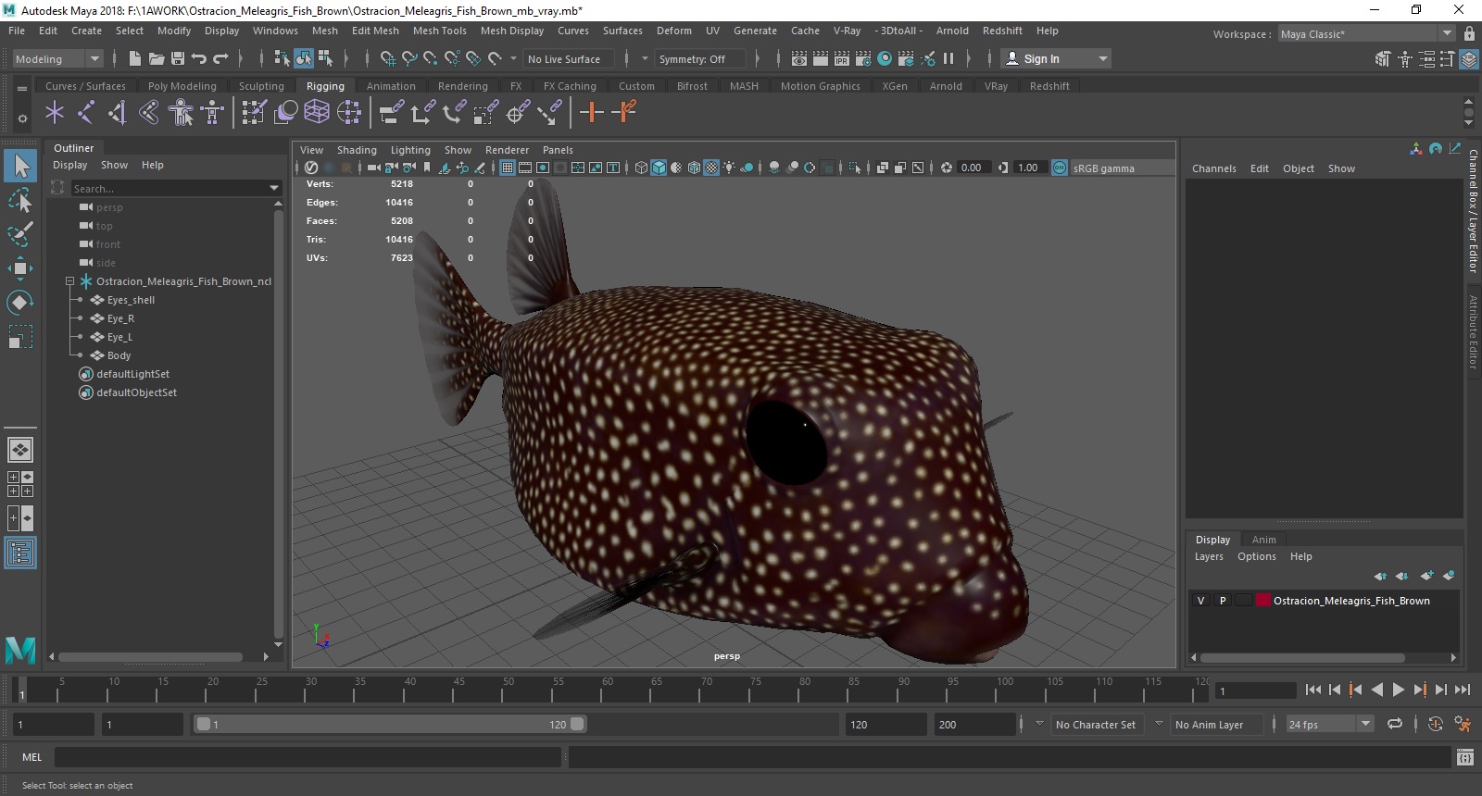Open the animation preferences icon

(1463, 724)
